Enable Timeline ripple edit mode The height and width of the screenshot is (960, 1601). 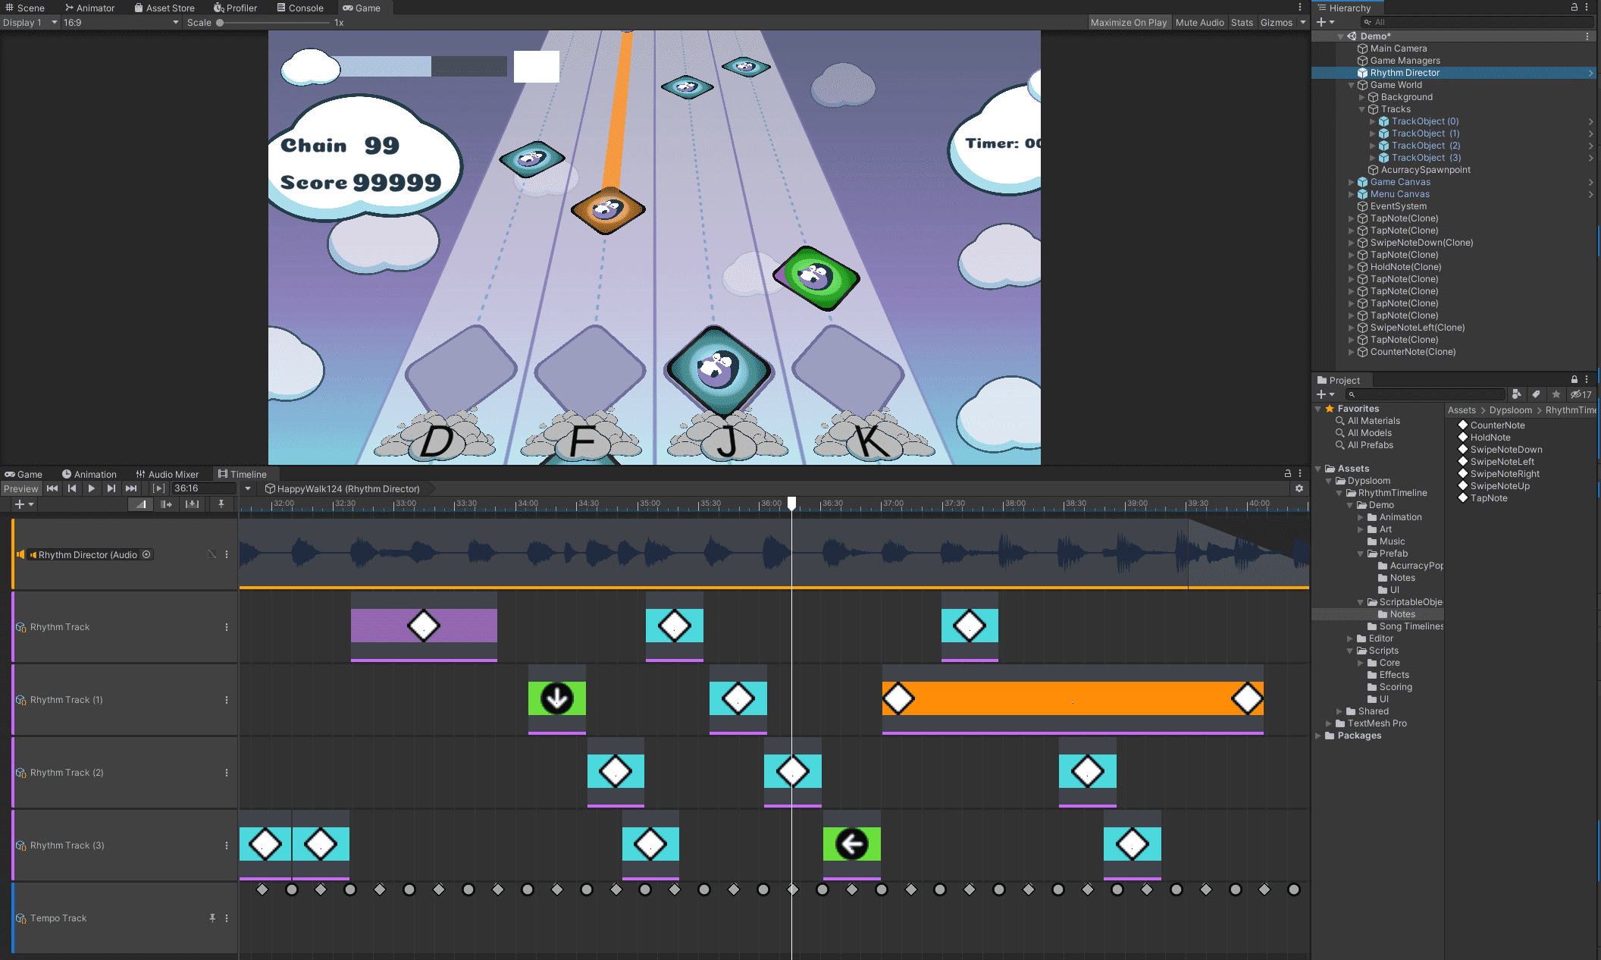[166, 504]
